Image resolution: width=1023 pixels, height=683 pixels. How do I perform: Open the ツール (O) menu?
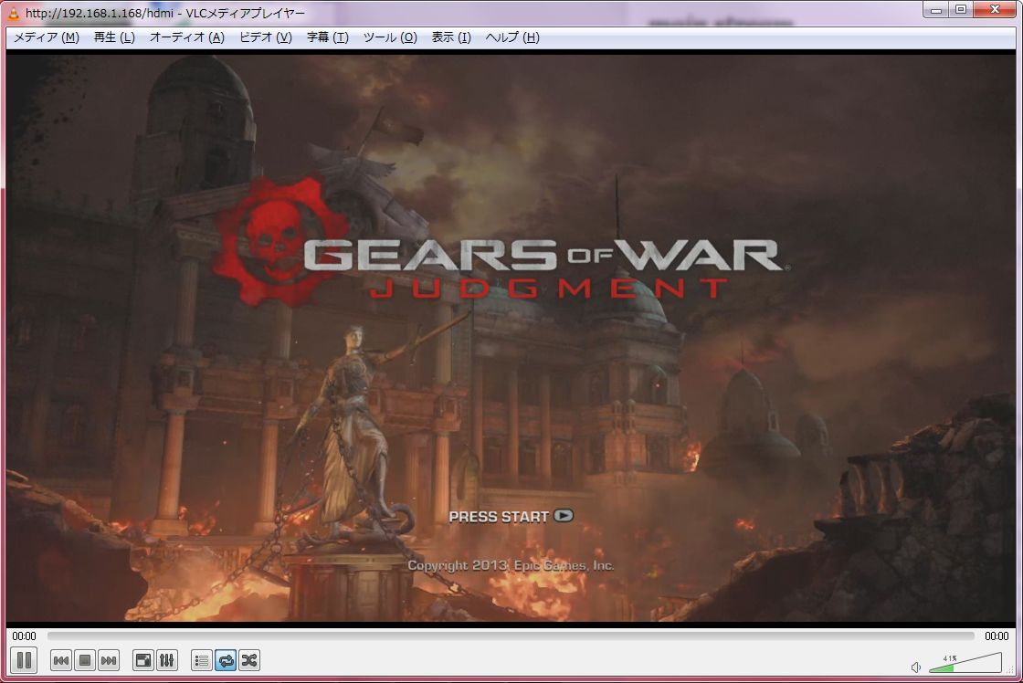(x=389, y=37)
